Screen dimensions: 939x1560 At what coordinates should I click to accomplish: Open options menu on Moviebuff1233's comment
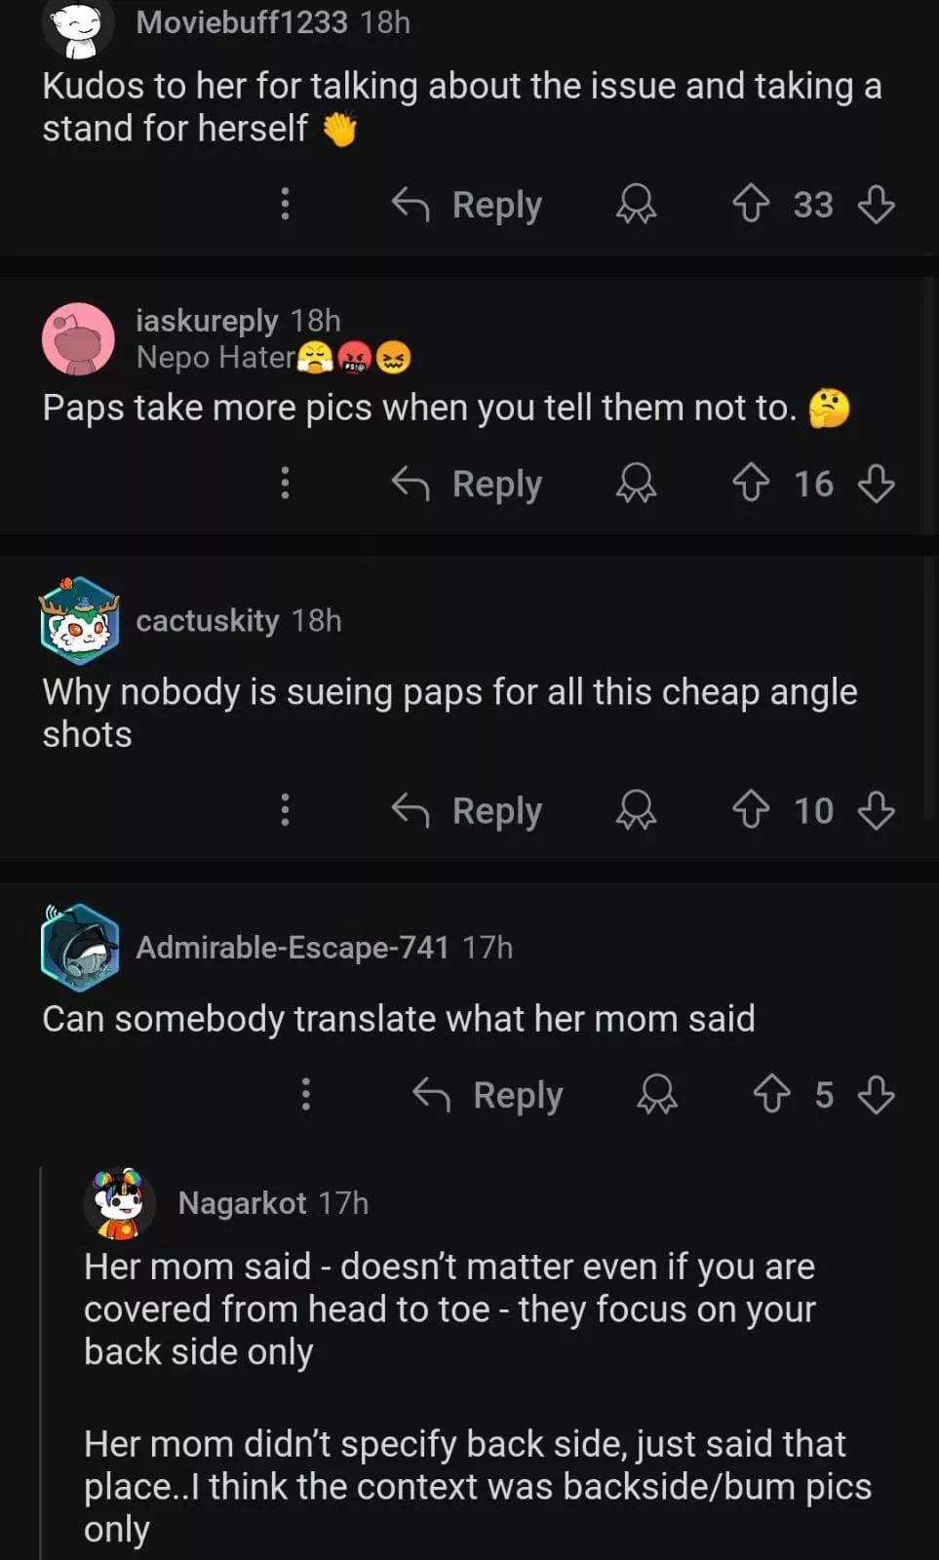tap(285, 204)
